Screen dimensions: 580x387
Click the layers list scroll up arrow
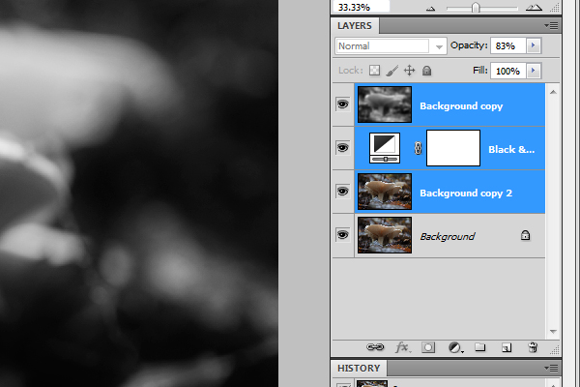[553, 92]
